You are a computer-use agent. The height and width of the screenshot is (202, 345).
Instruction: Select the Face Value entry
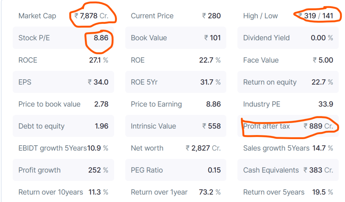click(x=288, y=60)
